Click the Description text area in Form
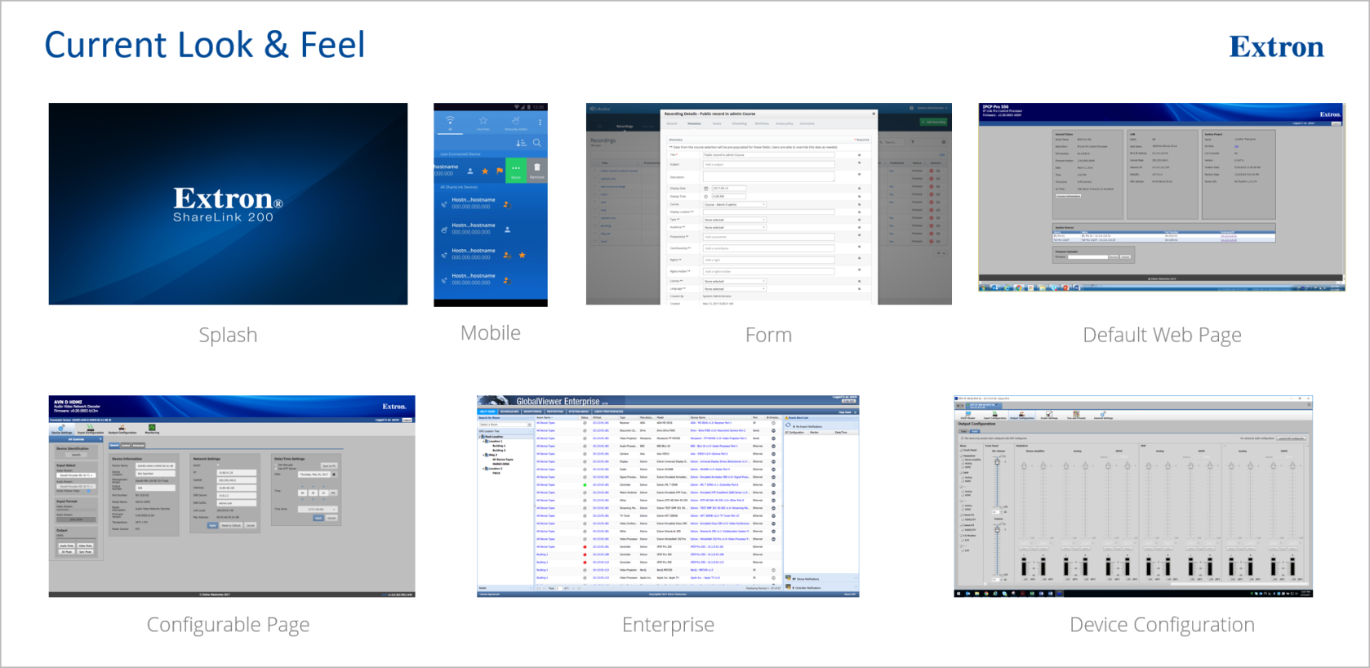This screenshot has width=1370, height=668. [769, 176]
